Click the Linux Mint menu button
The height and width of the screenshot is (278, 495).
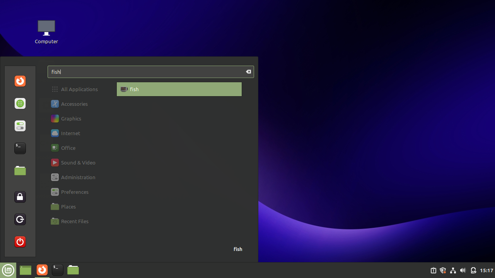8,270
